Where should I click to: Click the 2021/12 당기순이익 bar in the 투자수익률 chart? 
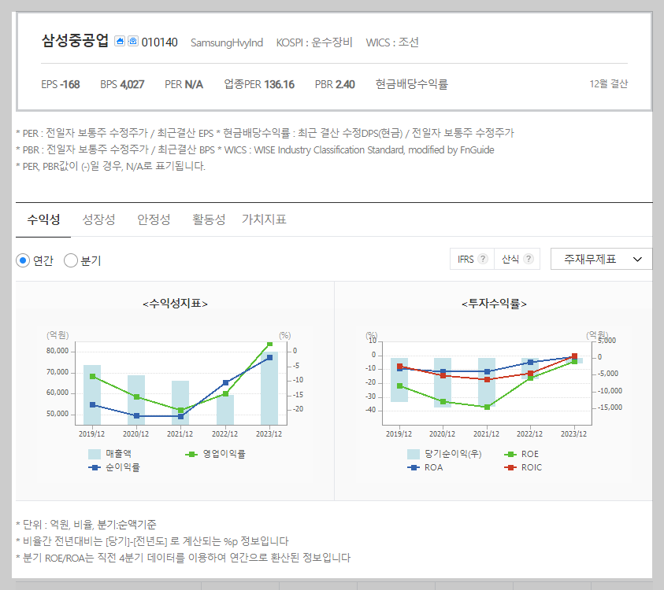point(487,382)
